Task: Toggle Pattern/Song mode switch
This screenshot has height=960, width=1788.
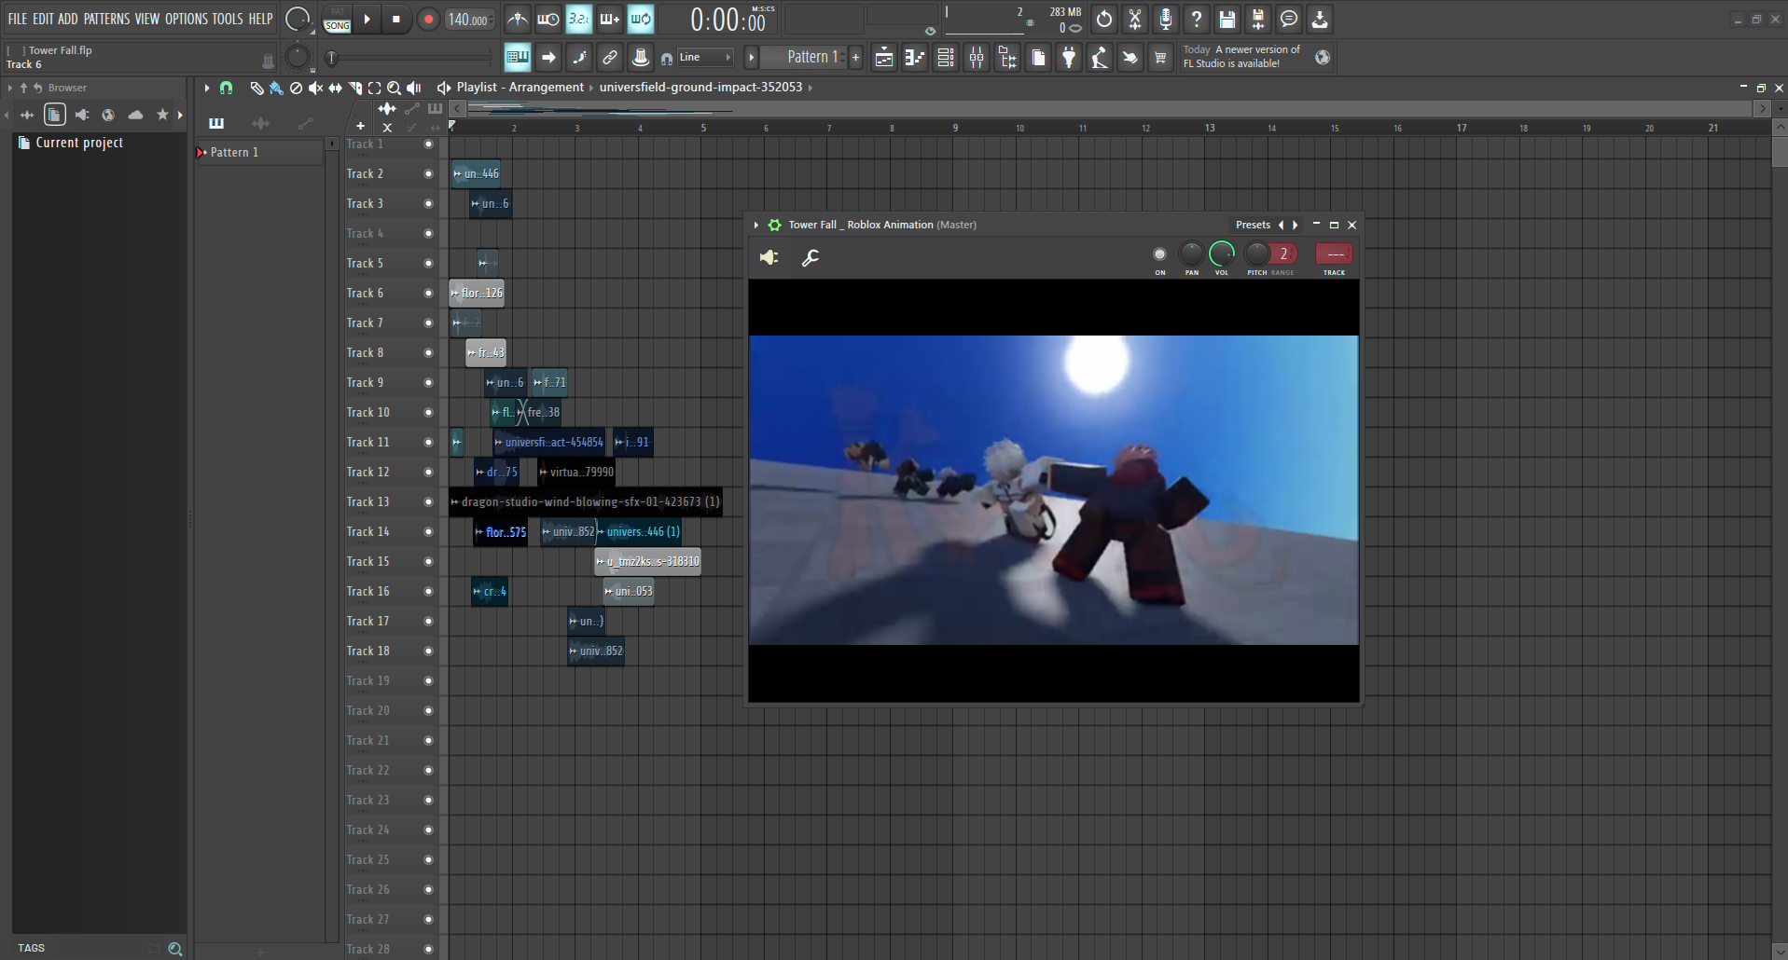Action: point(338,19)
